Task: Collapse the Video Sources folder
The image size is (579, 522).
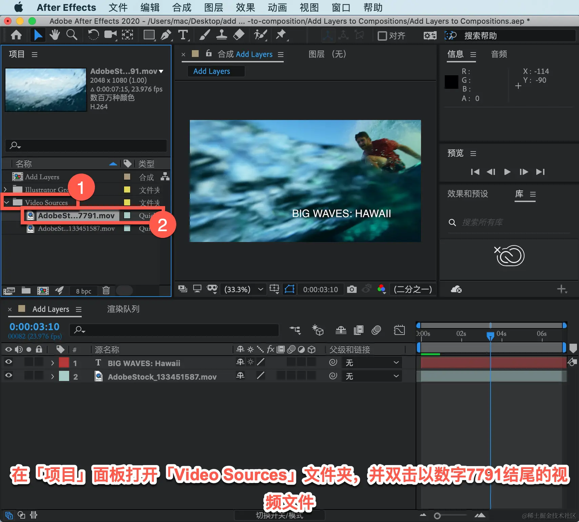Action: point(6,202)
